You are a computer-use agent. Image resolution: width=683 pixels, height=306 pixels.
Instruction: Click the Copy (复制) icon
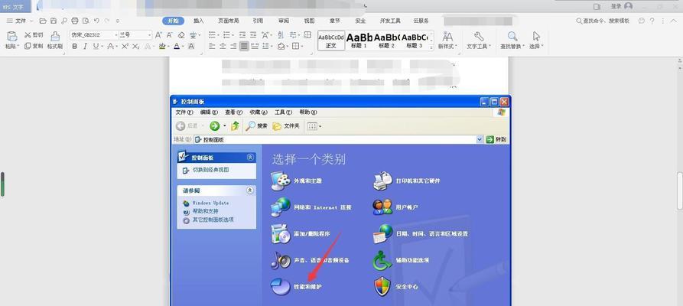28,46
